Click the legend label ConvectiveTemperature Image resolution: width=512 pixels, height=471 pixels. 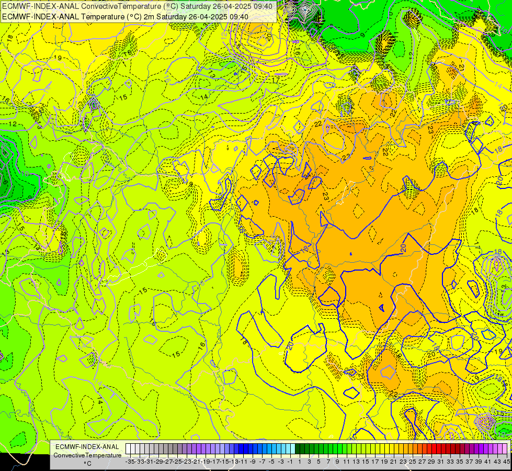(87, 455)
